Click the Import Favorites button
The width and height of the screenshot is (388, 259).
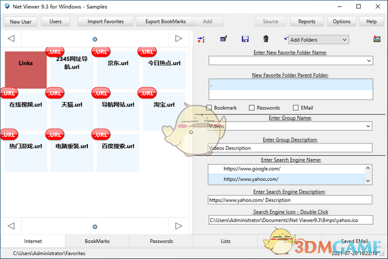(x=105, y=21)
